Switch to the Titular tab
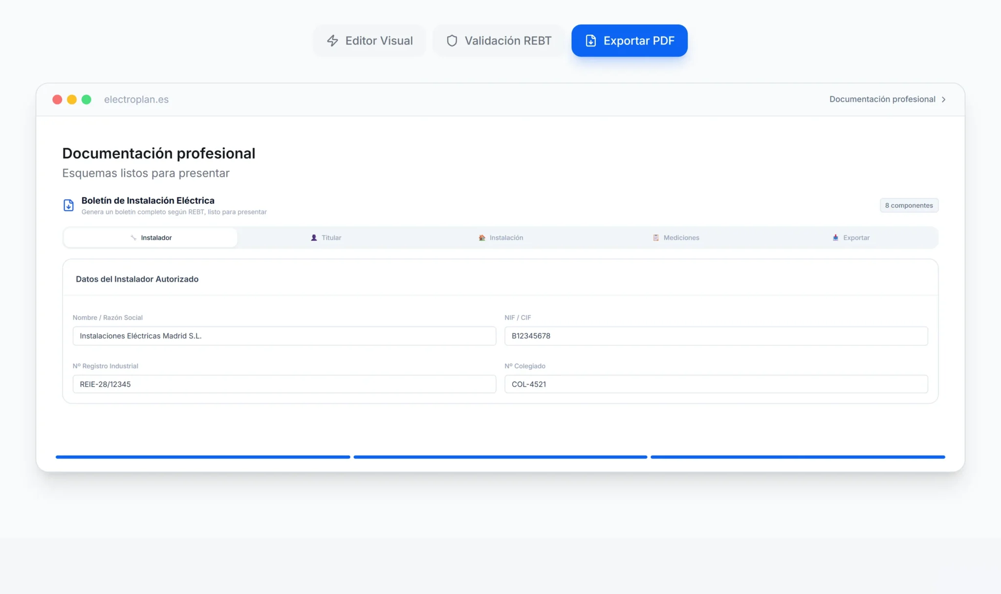 pos(326,237)
